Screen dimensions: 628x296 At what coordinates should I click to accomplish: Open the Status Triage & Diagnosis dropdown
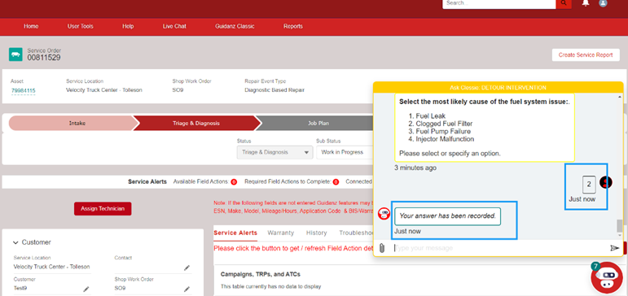click(x=274, y=152)
